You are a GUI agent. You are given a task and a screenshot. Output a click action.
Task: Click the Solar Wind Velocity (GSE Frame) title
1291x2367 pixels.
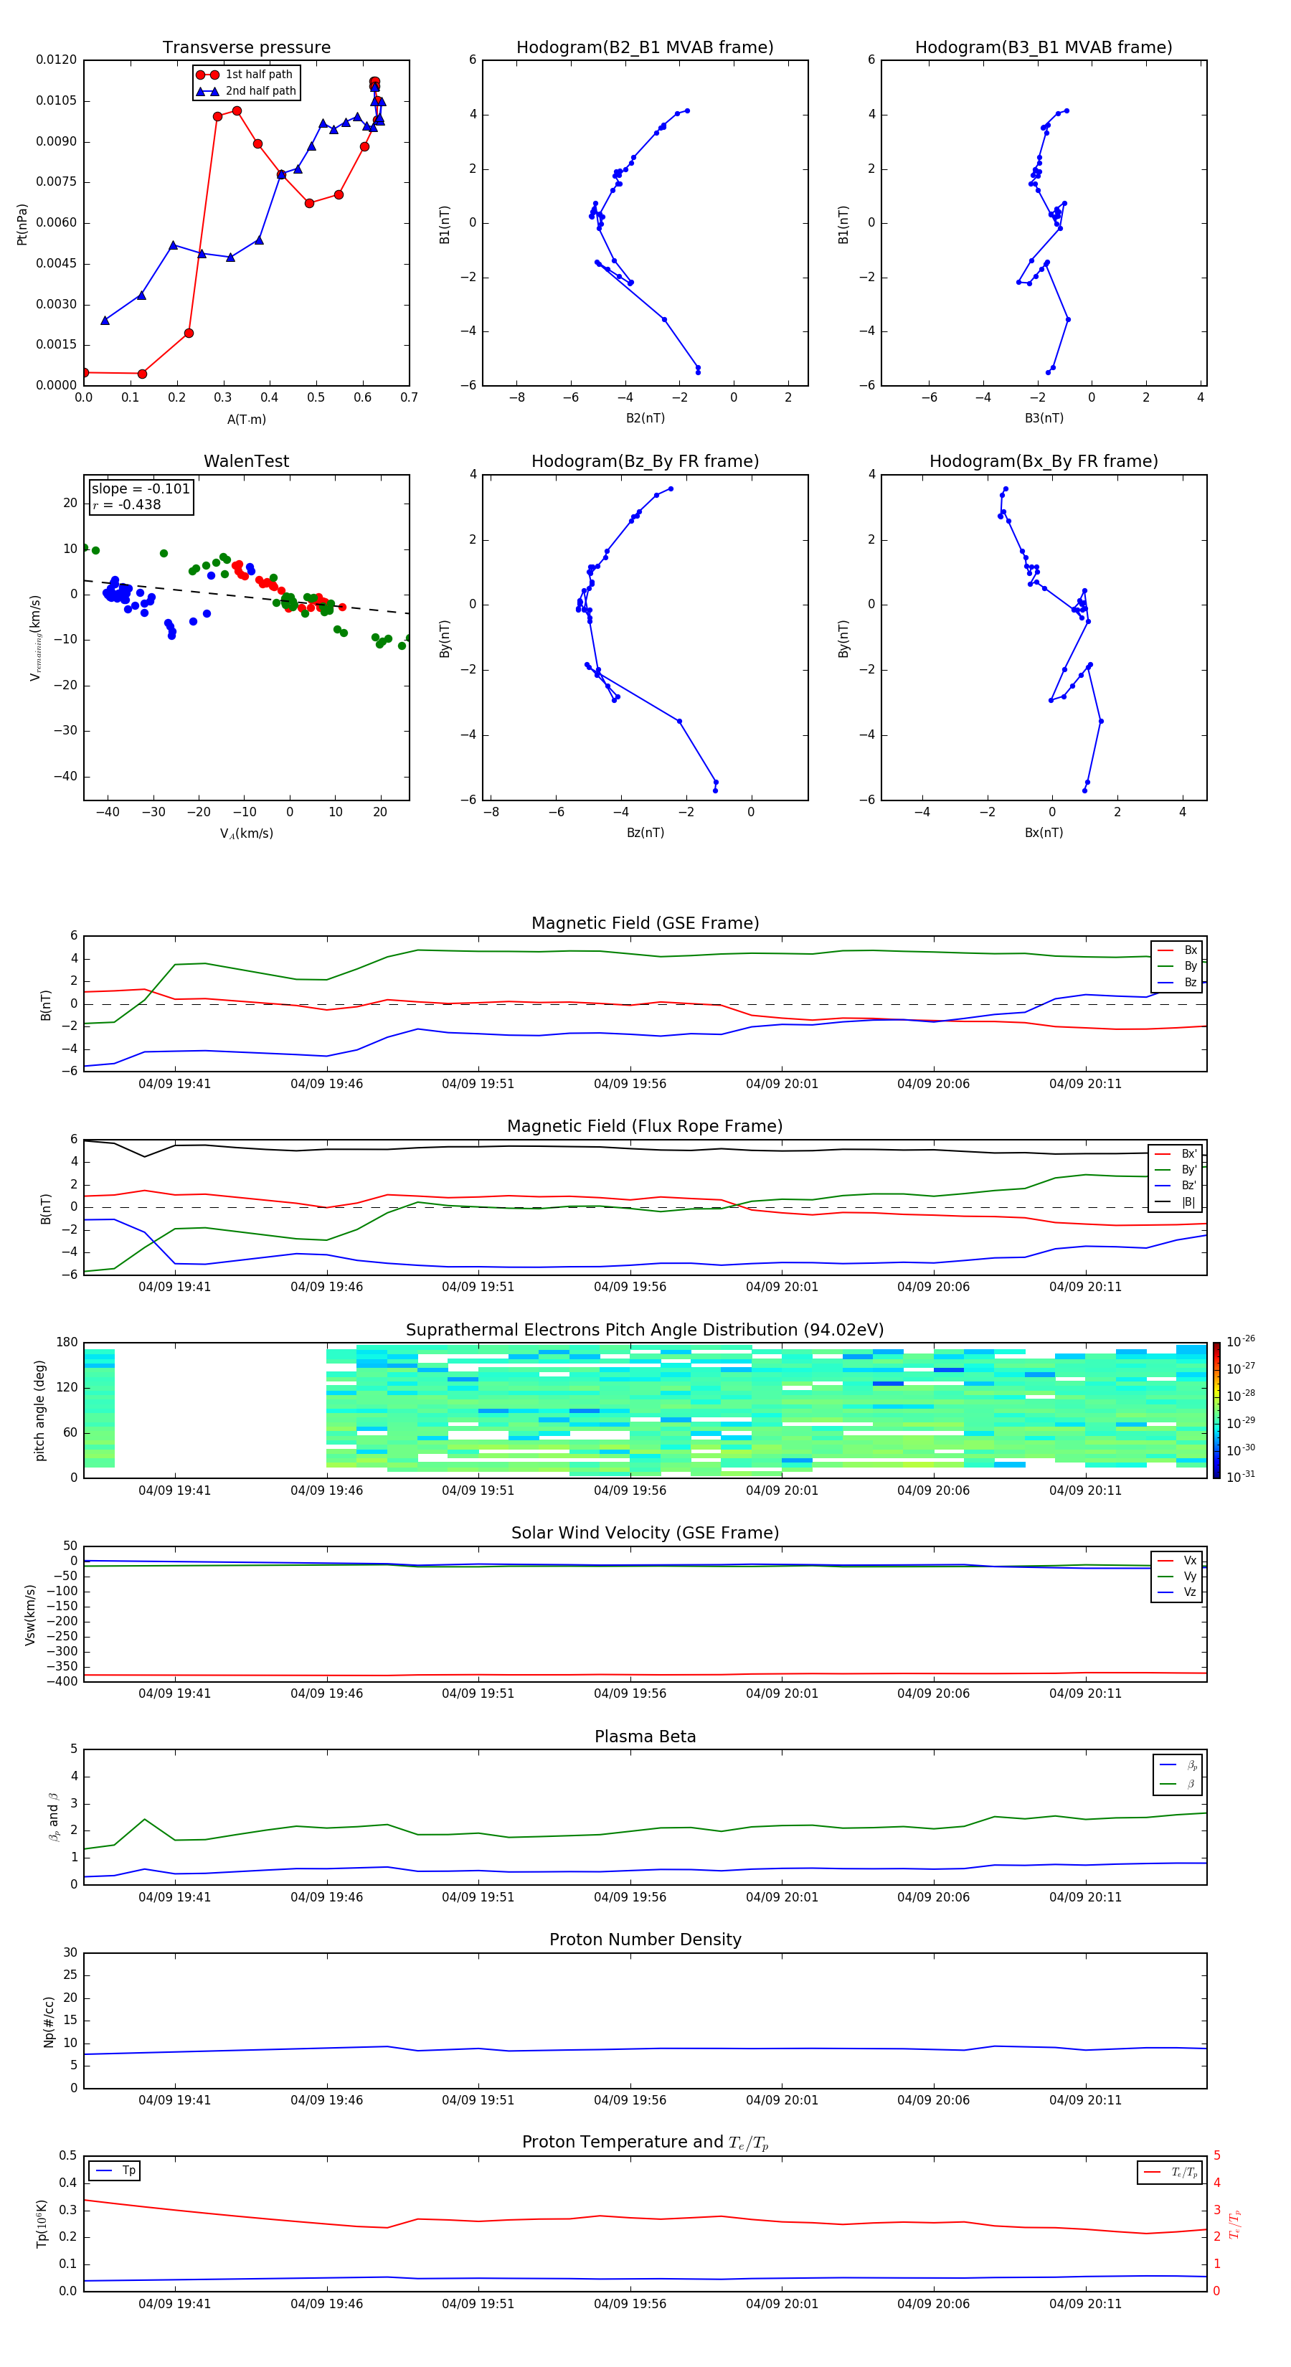coord(645,1534)
